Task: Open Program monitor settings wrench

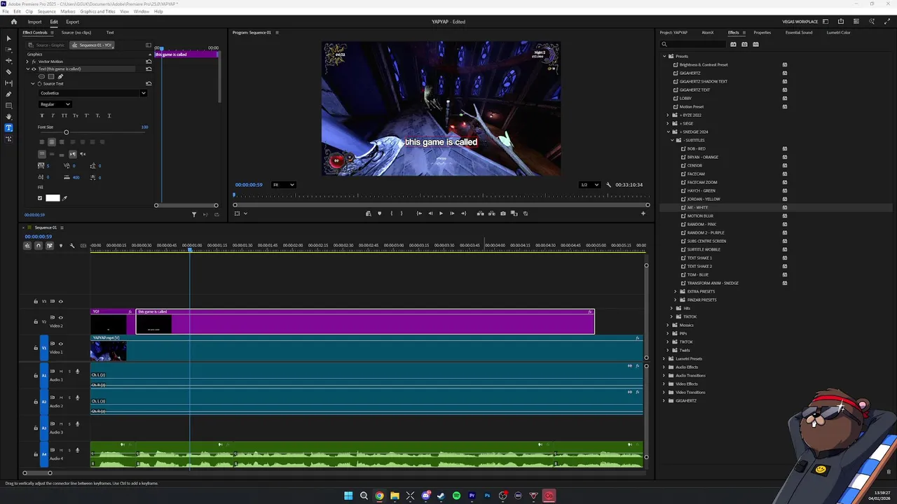Action: [x=608, y=185]
